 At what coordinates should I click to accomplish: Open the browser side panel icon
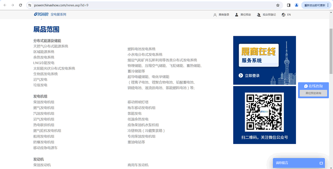pyautogui.click(x=289, y=5)
